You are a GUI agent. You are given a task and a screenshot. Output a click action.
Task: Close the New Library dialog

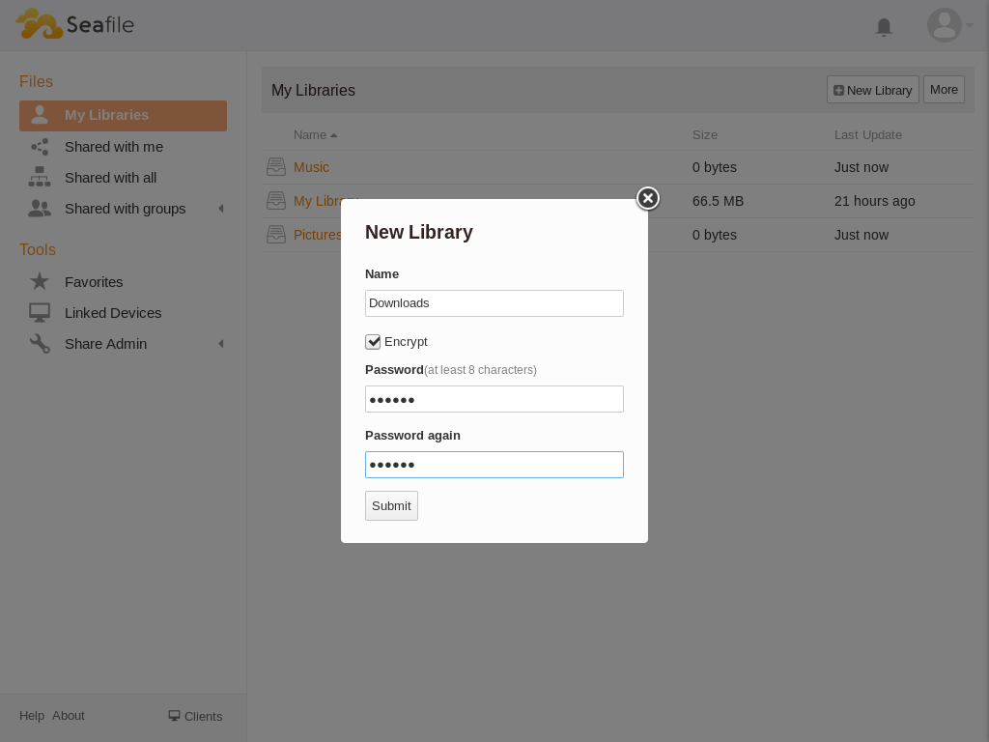(x=648, y=198)
